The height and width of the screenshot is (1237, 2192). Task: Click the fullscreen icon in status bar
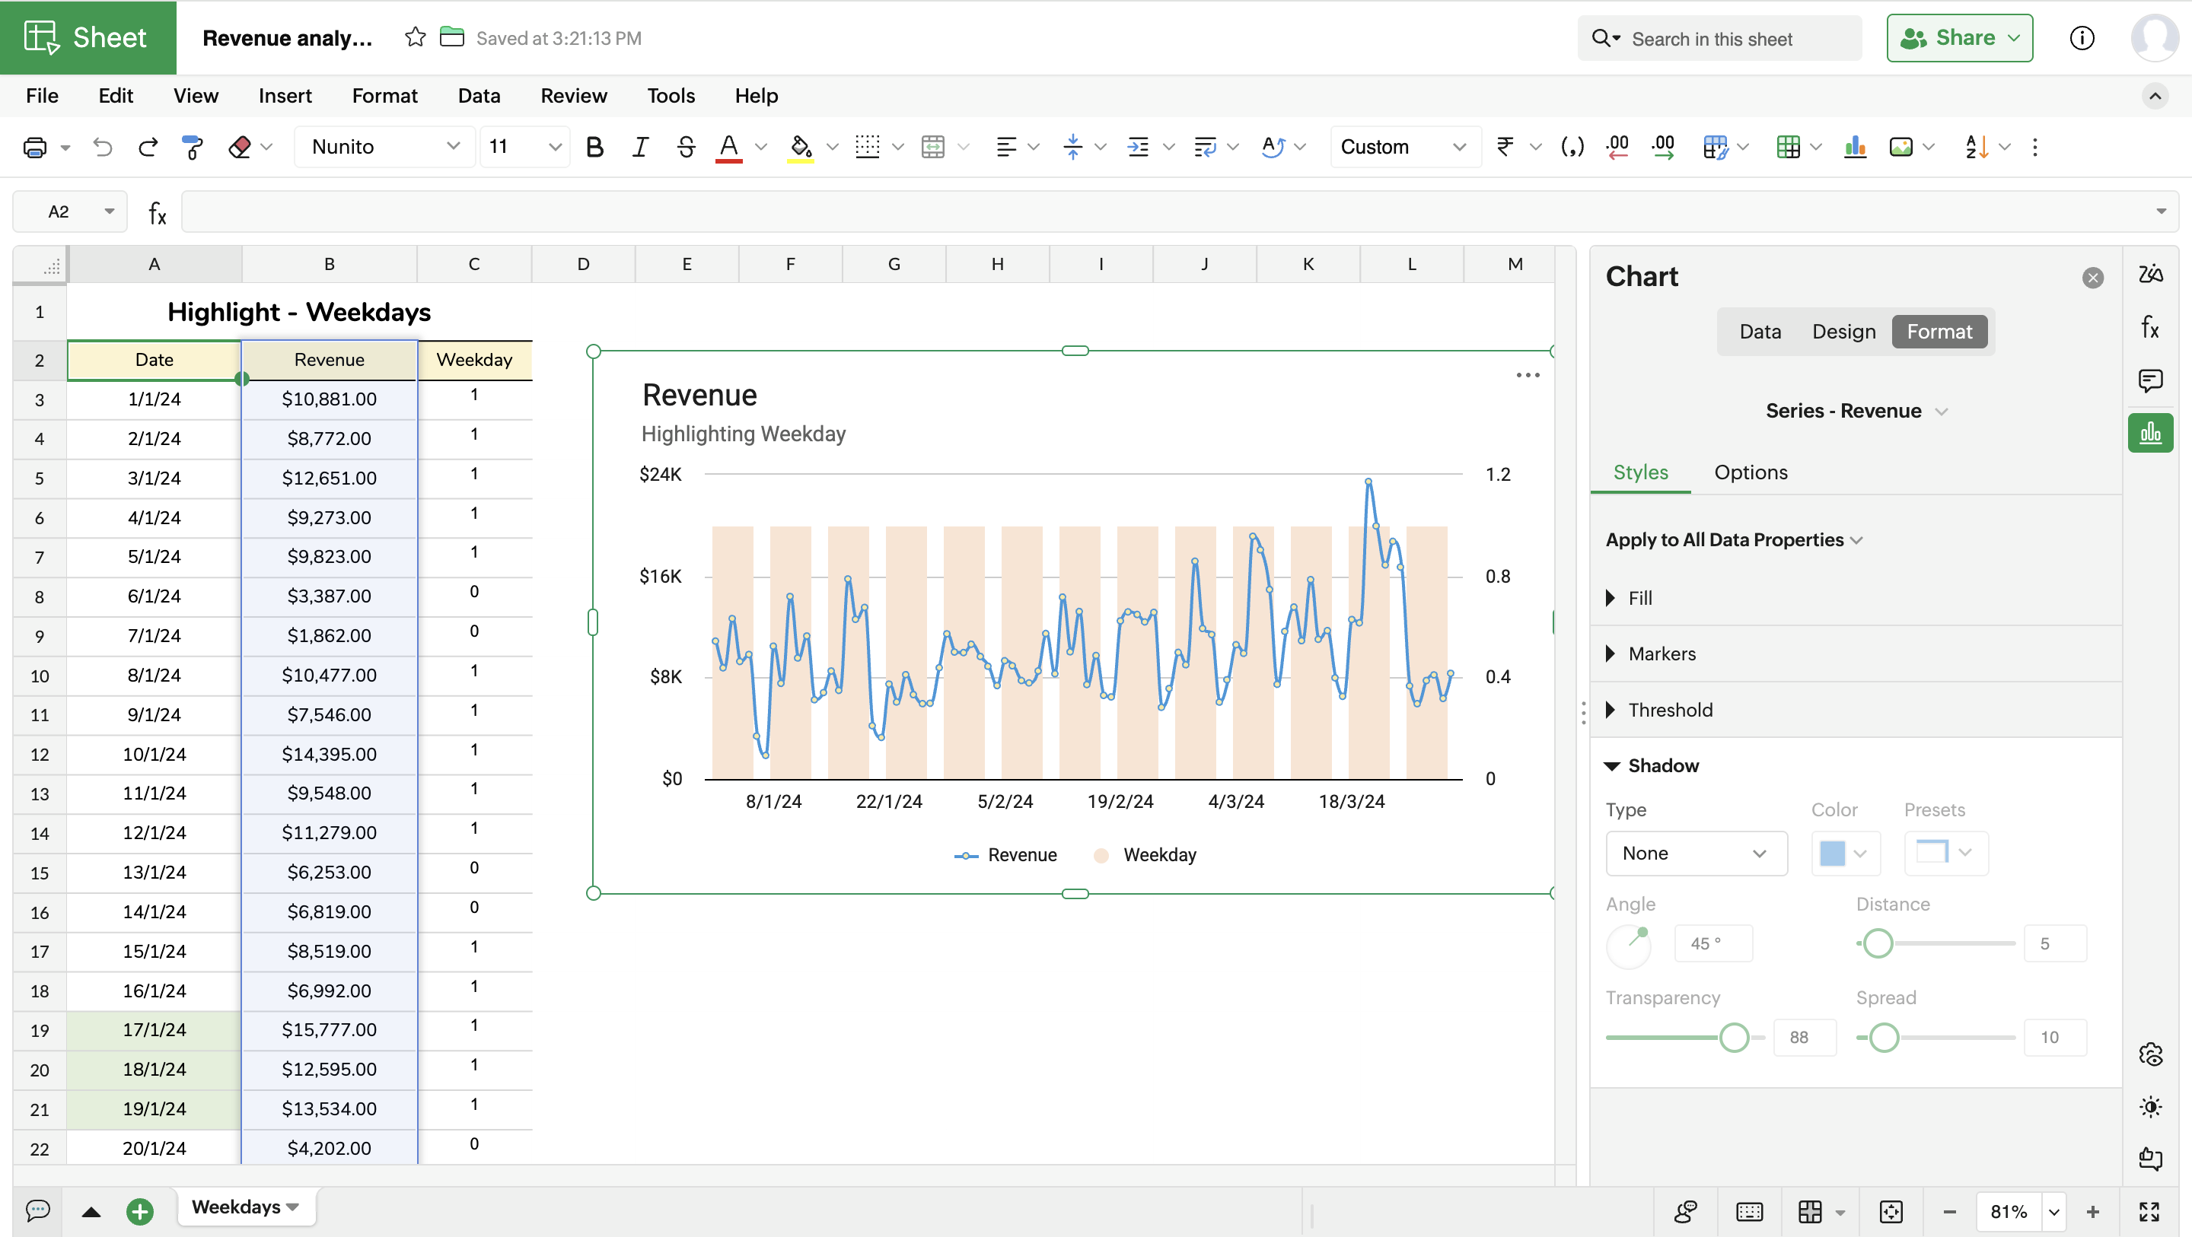point(2149,1210)
